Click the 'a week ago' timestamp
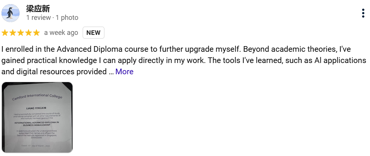The height and width of the screenshot is (156, 370). 61,33
